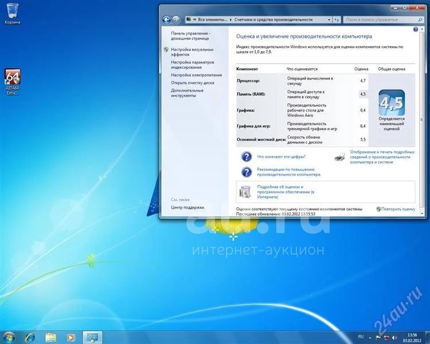Expand the chevron before 'Все элементы'
The width and height of the screenshot is (430, 344).
pos(194,19)
